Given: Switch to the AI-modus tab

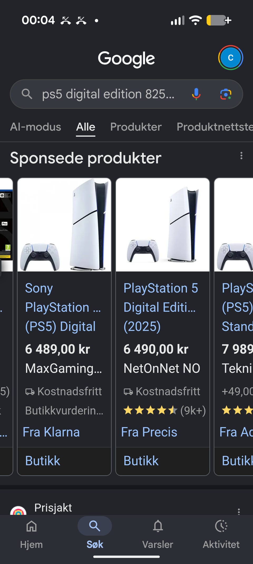Looking at the screenshot, I should [36, 127].
